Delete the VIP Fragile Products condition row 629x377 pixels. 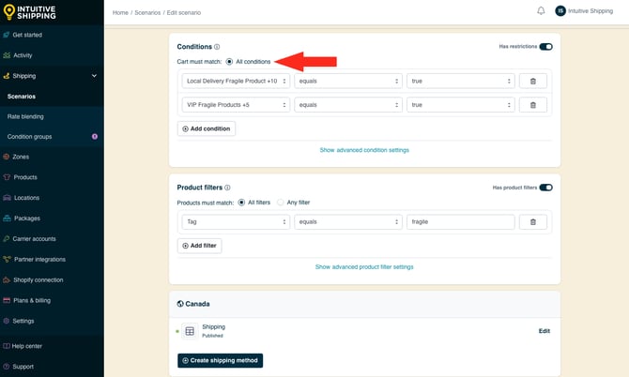pyautogui.click(x=532, y=105)
